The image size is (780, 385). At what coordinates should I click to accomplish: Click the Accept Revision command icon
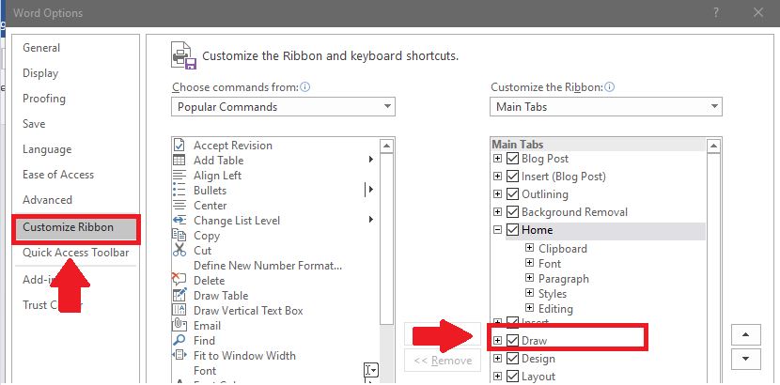tap(179, 145)
